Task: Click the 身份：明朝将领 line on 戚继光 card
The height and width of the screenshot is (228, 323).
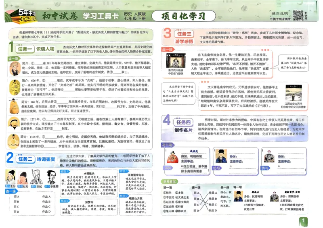Action: pyautogui.click(x=191, y=156)
